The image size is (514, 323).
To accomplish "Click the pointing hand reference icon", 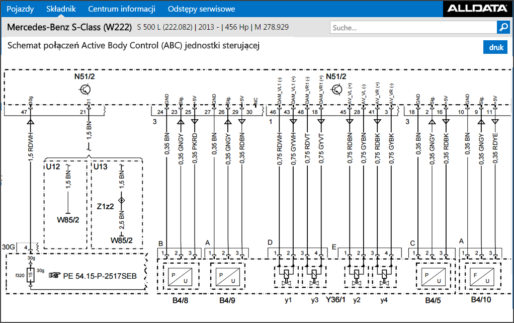I will 55,275.
